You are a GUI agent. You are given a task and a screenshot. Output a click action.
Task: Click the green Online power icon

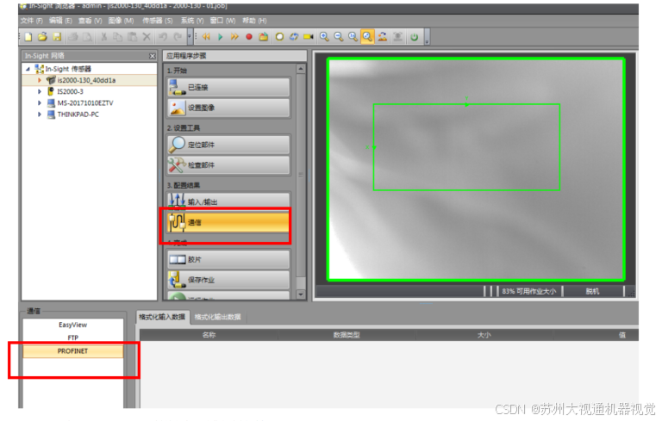414,37
